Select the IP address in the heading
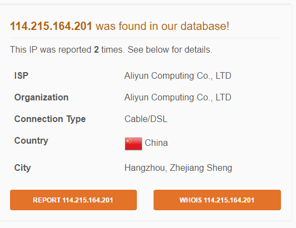 51,26
